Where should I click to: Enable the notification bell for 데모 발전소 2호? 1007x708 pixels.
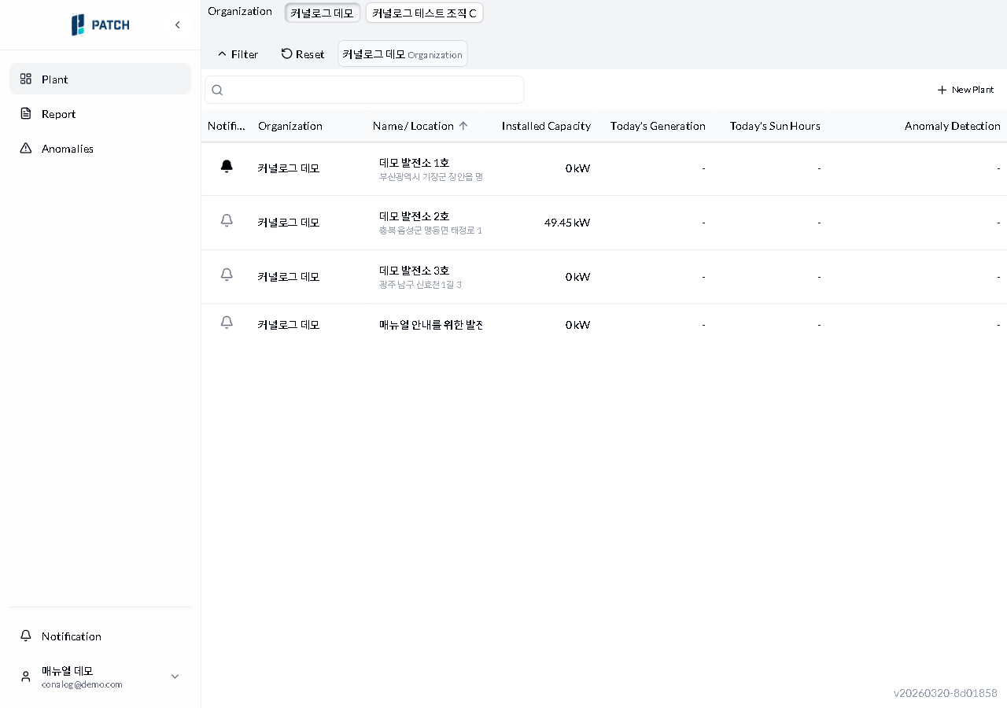tap(227, 220)
